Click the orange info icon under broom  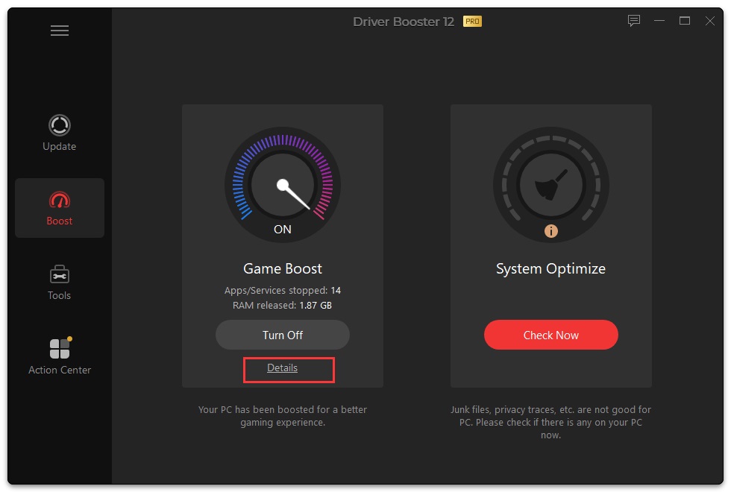coord(551,231)
